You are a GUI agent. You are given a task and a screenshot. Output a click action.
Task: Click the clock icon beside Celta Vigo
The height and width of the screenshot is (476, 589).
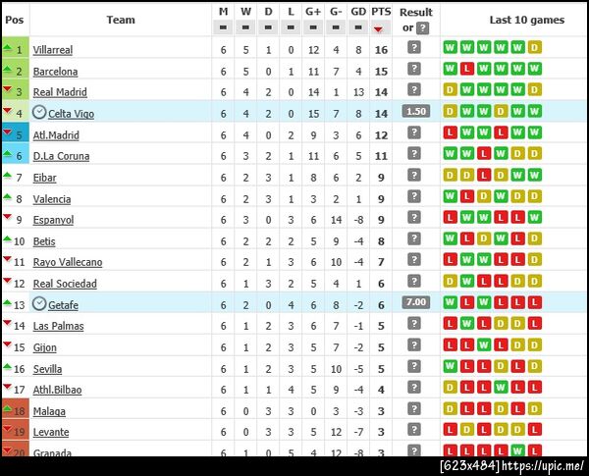coord(39,113)
